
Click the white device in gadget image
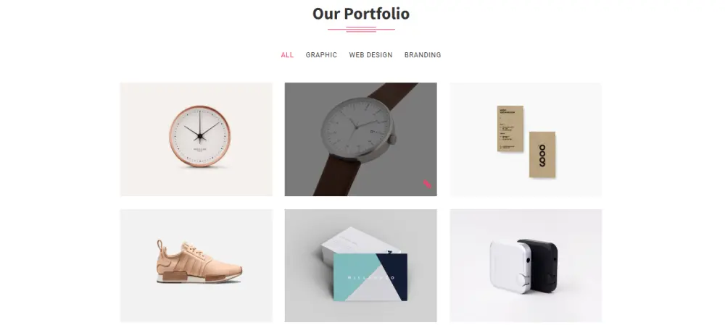(x=510, y=266)
